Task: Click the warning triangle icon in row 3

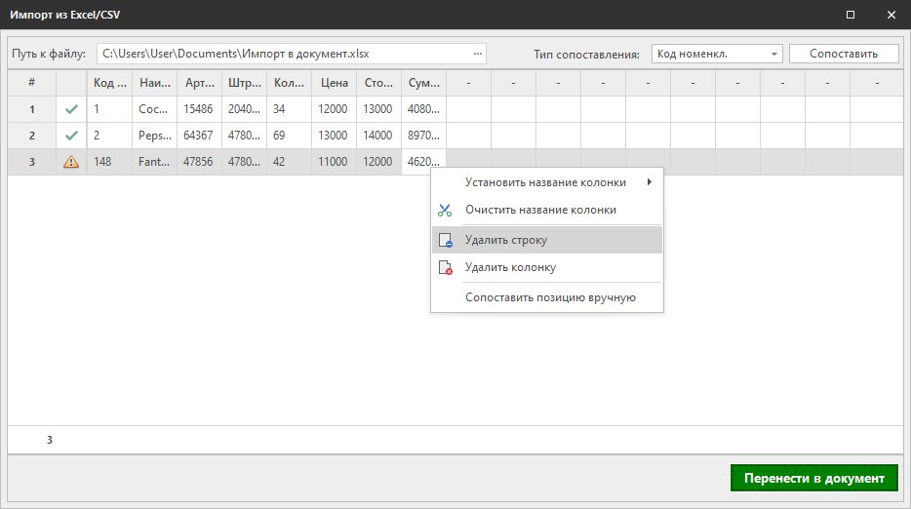Action: pyautogui.click(x=70, y=163)
